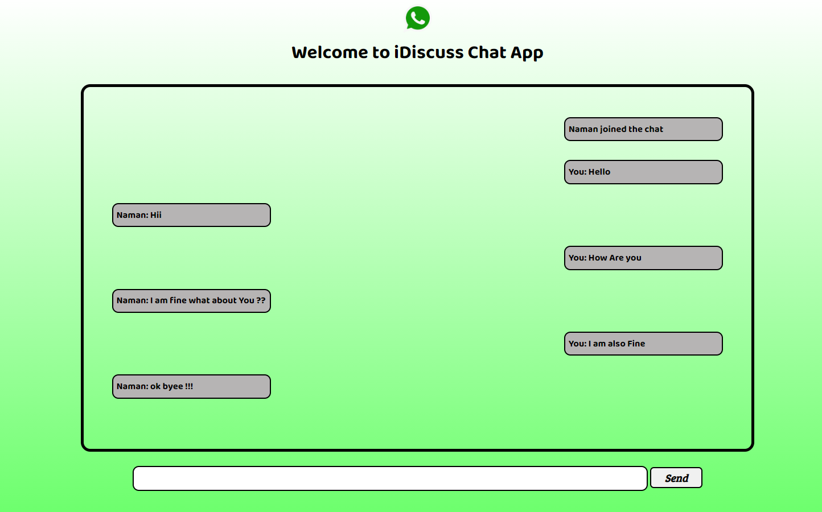Click the green WhatsApp-style phone logo

click(417, 18)
